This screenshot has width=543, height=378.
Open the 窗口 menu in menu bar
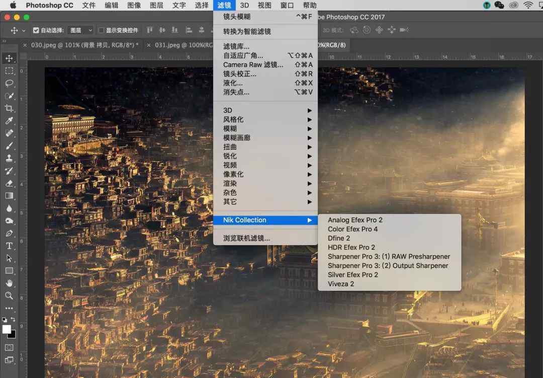pyautogui.click(x=287, y=5)
